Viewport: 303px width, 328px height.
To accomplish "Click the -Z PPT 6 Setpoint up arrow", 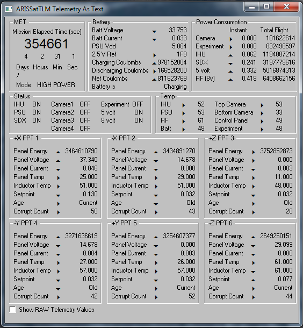I will tap(253, 280).
